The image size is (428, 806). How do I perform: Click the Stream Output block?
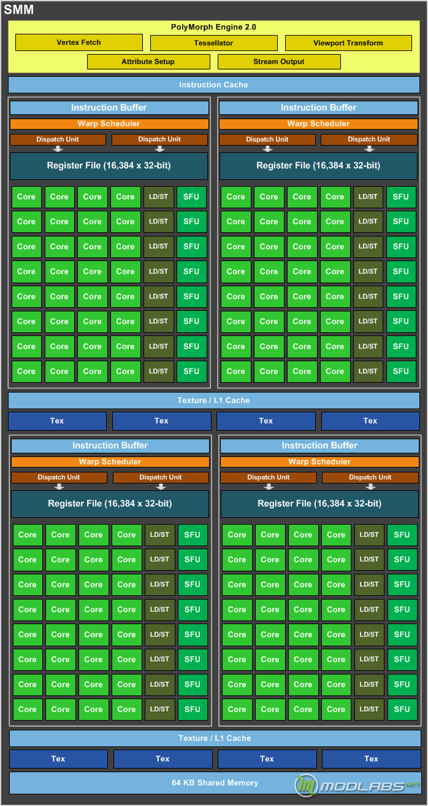[x=279, y=61]
